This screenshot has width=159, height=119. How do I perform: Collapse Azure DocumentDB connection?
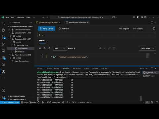(x=10, y=55)
